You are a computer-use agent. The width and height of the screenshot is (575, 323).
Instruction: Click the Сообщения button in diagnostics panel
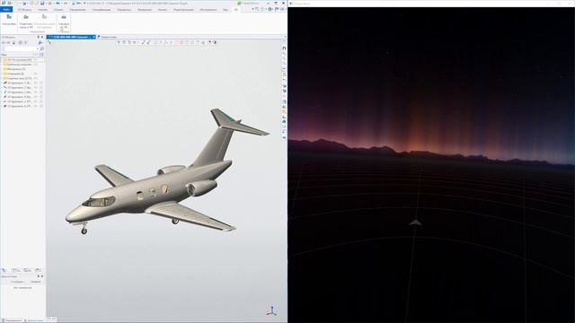click(x=17, y=282)
